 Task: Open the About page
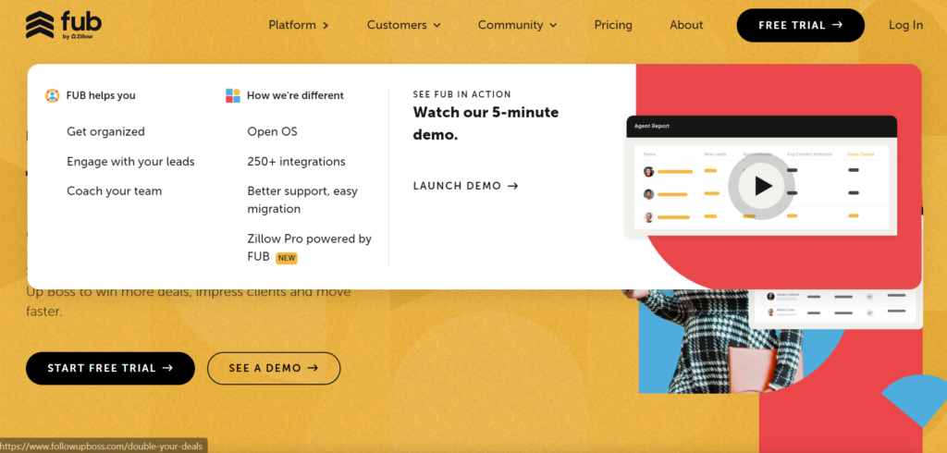(686, 25)
